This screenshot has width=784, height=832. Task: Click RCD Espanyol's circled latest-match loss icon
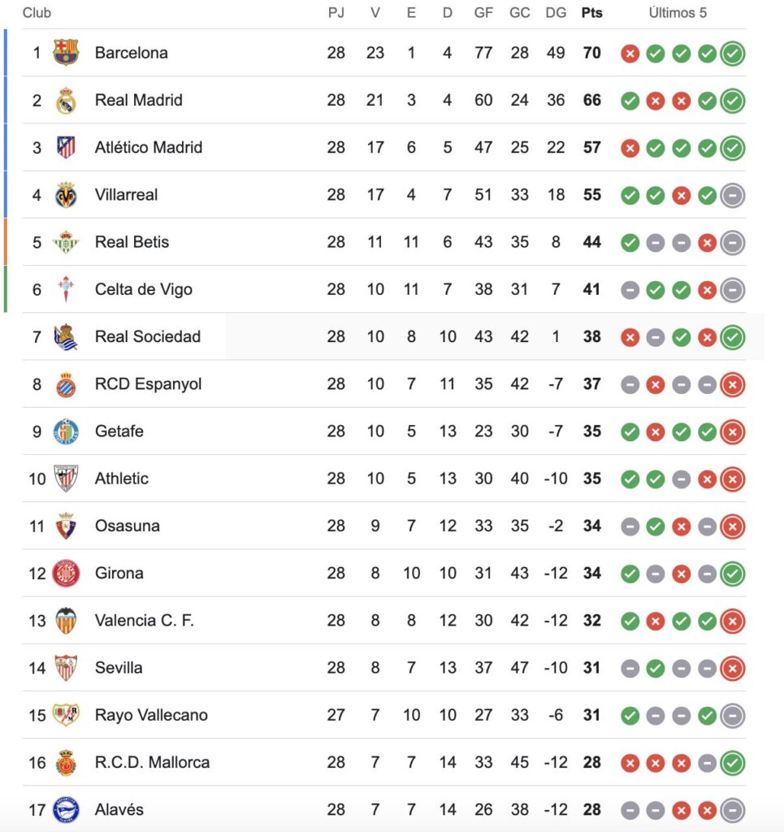coord(732,384)
